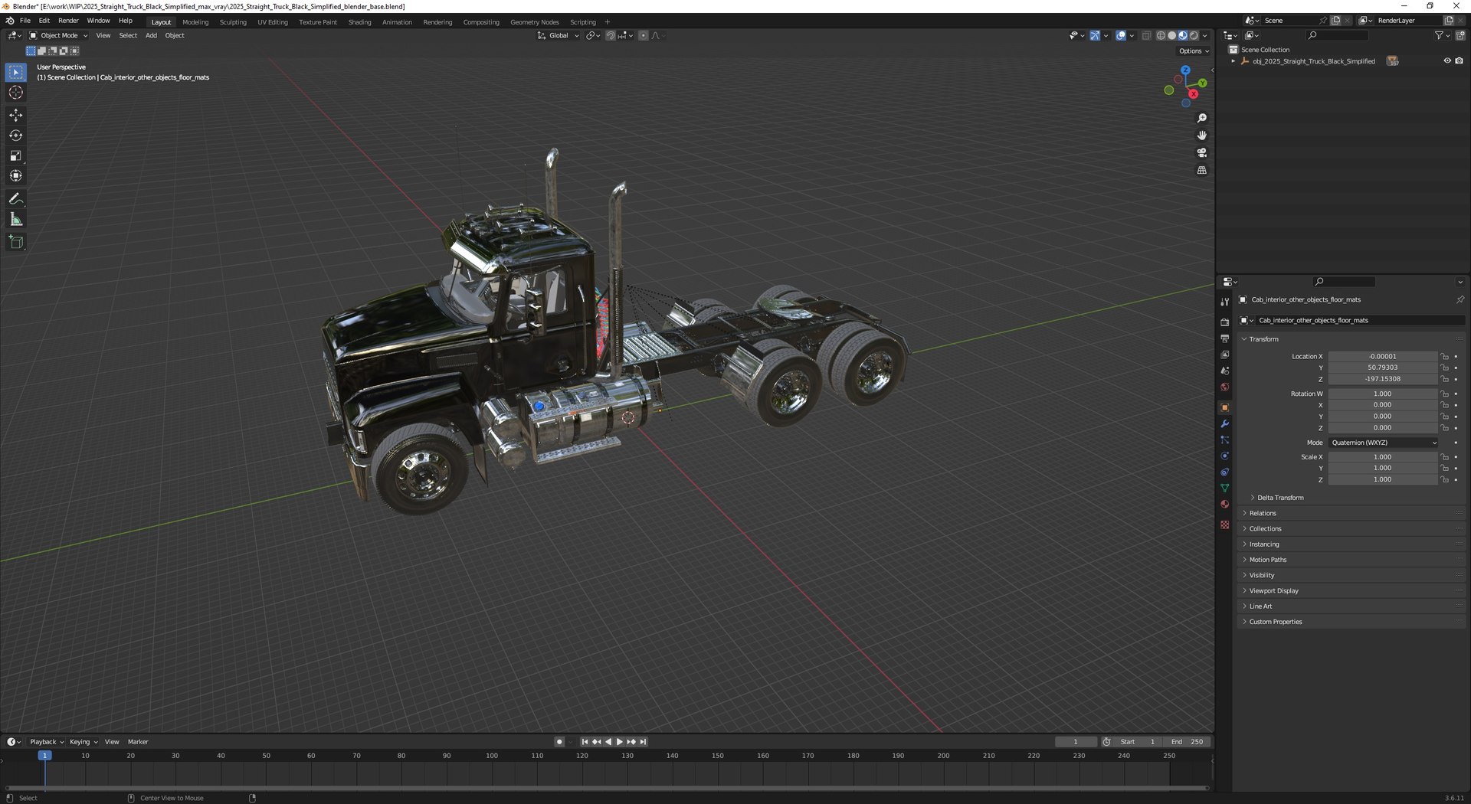Image resolution: width=1471 pixels, height=804 pixels.
Task: Lock Location X lock icon
Action: click(1444, 357)
